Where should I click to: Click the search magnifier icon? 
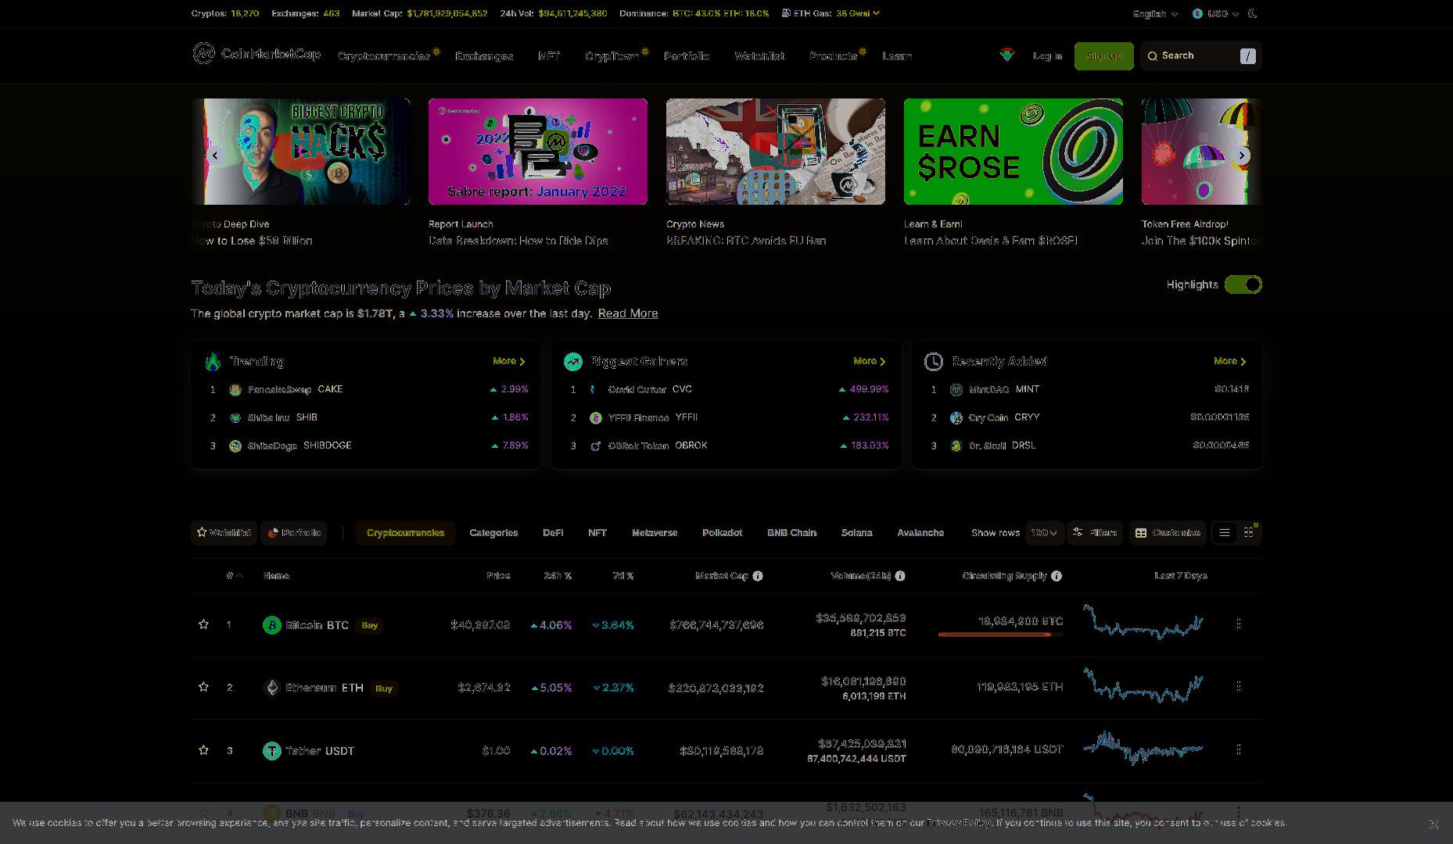[x=1152, y=56]
